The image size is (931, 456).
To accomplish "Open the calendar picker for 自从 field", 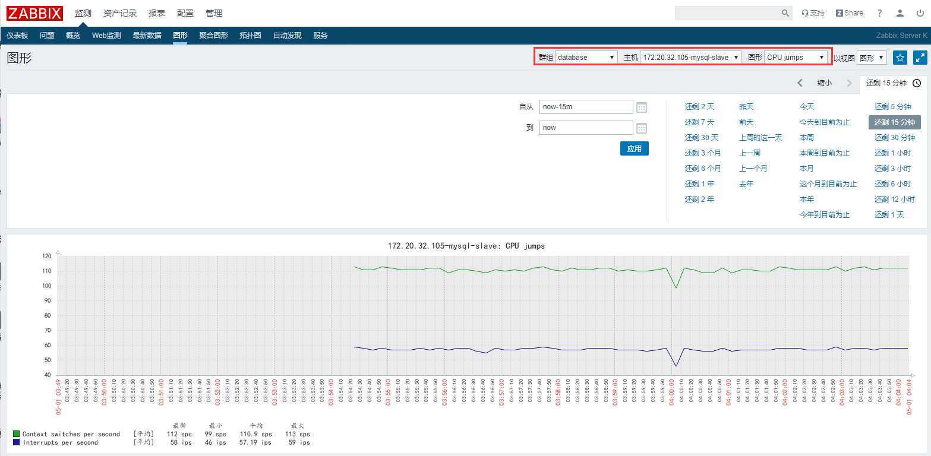I will [641, 107].
